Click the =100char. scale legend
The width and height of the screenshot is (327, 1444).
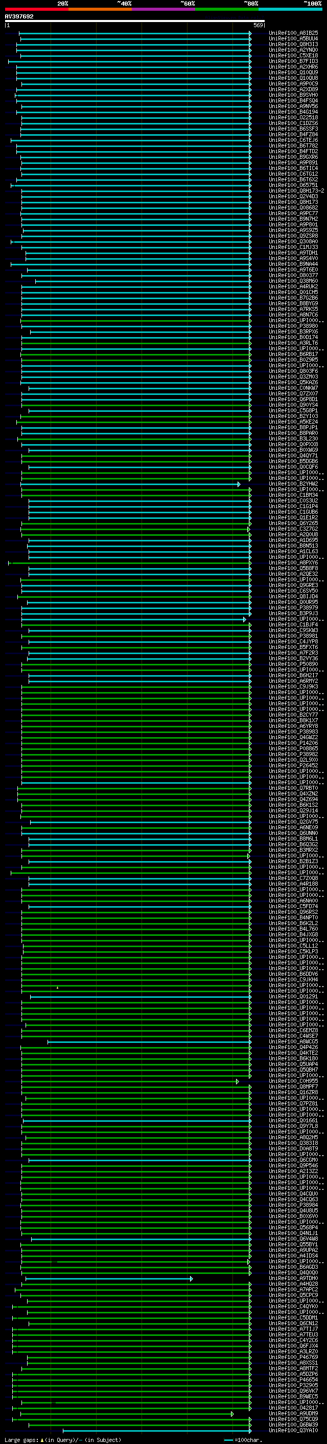point(243,1439)
